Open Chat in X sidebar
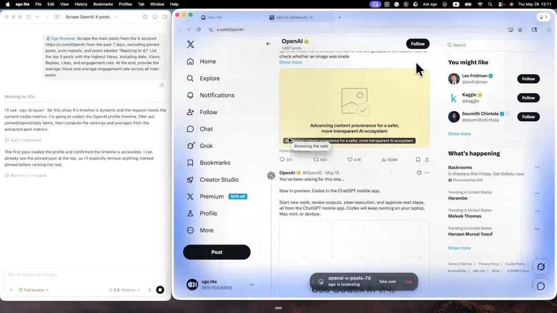The image size is (557, 313). 200,129
